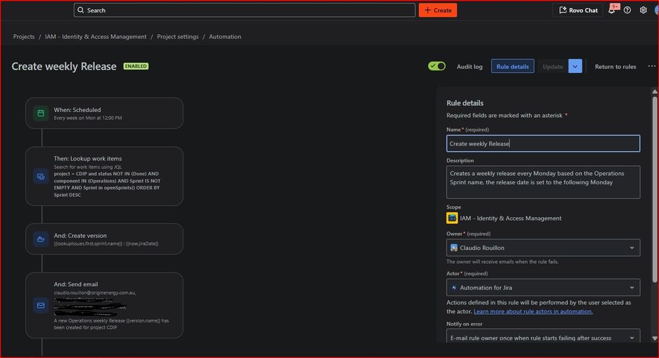Viewport: 659px width, 358px height.
Task: Click the rule Name input field
Action: click(x=543, y=143)
